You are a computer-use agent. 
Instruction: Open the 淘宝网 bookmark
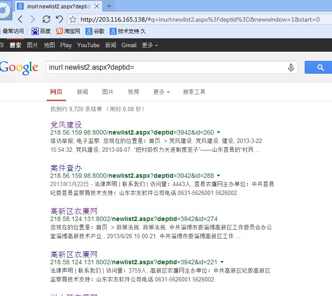[x=68, y=31]
